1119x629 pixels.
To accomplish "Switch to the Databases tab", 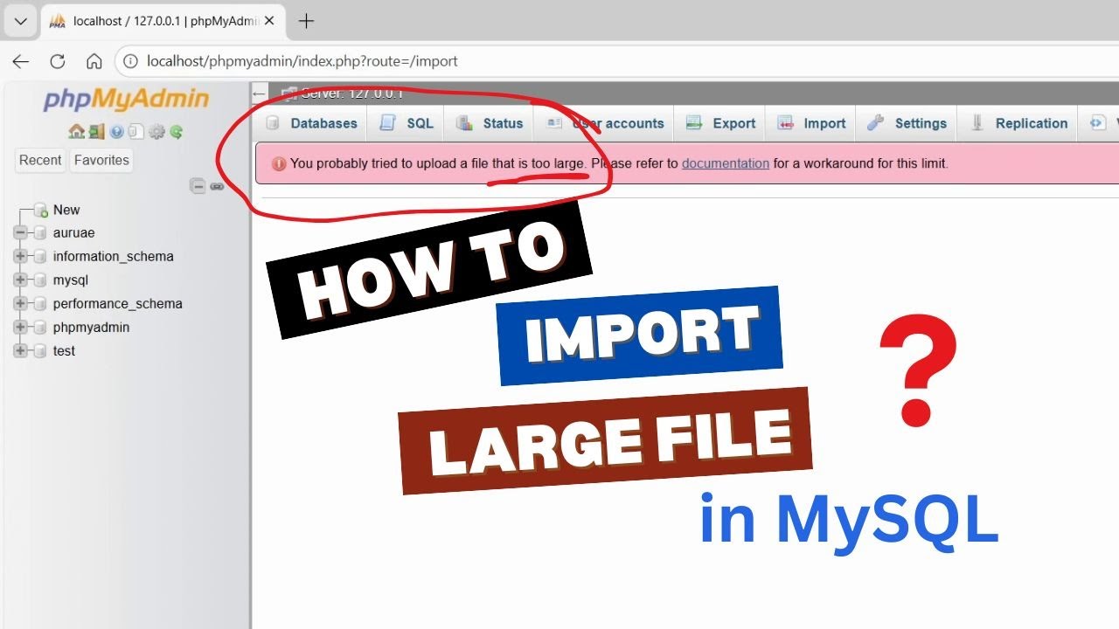I will (x=311, y=123).
